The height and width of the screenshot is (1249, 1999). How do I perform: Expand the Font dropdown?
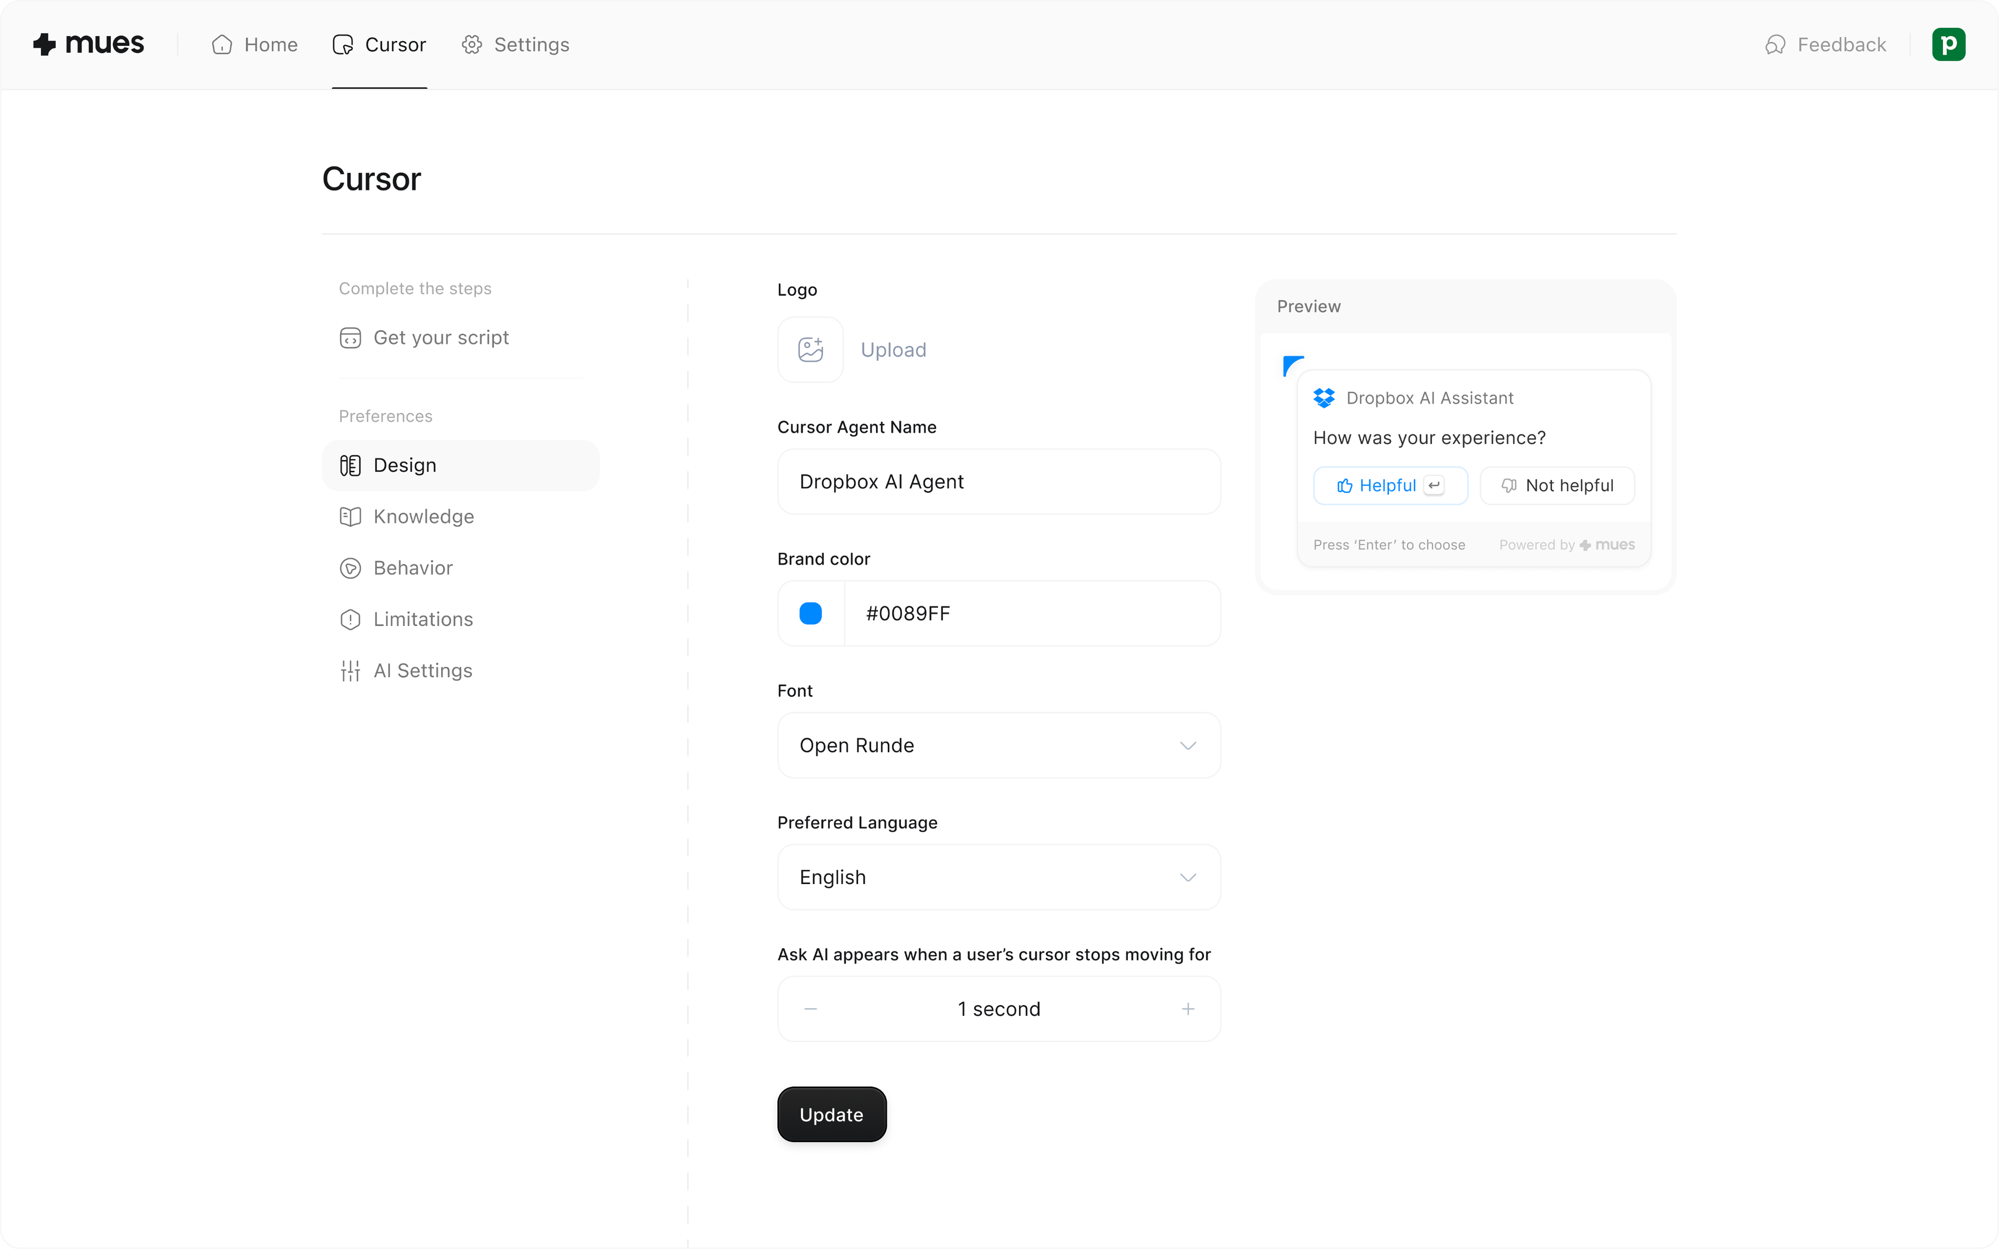999,745
